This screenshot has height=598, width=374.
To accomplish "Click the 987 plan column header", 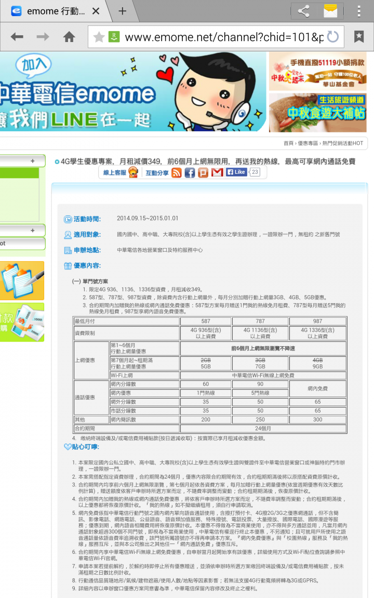I will coord(317,321).
